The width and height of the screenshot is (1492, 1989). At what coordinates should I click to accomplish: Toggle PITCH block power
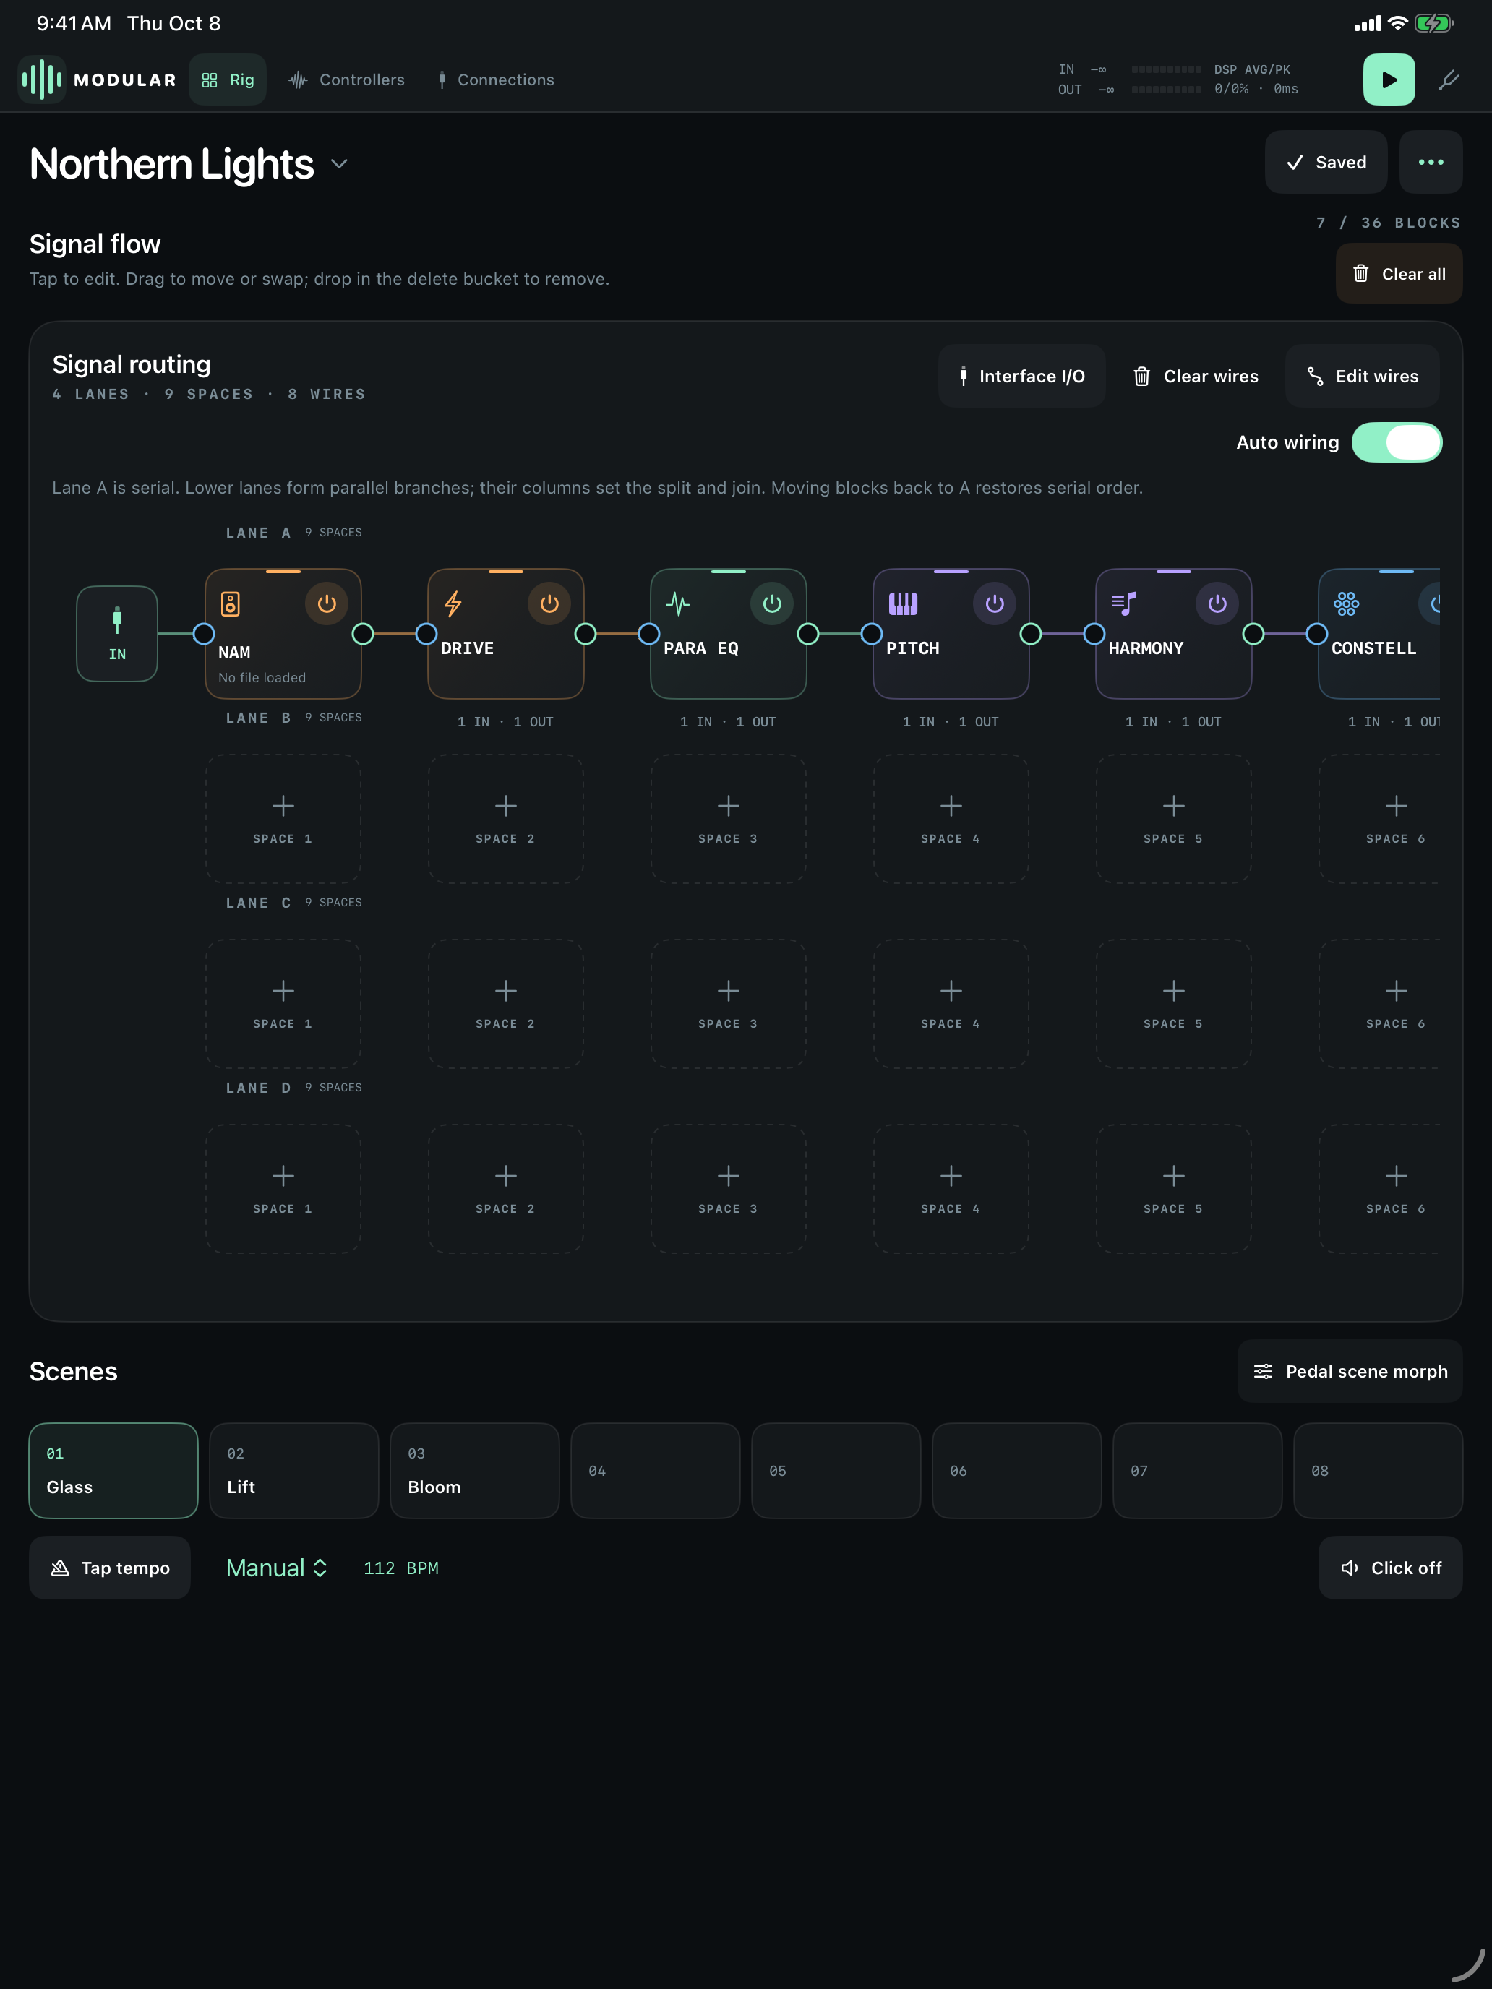994,603
